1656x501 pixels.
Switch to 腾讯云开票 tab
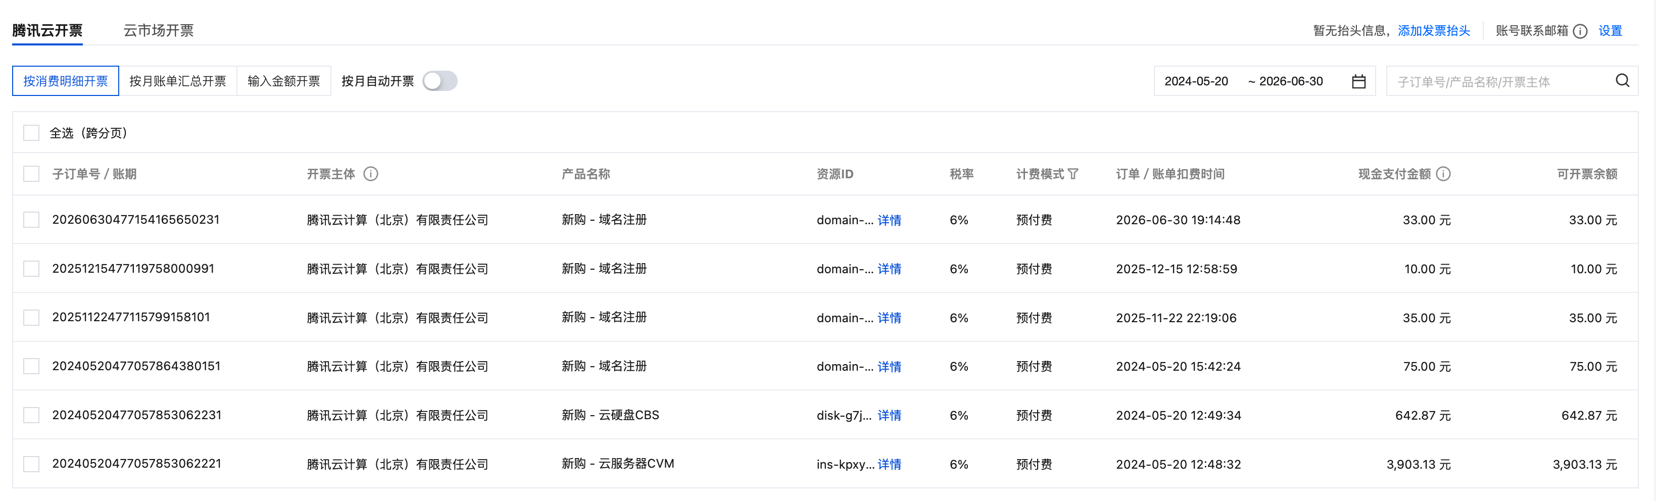47,30
